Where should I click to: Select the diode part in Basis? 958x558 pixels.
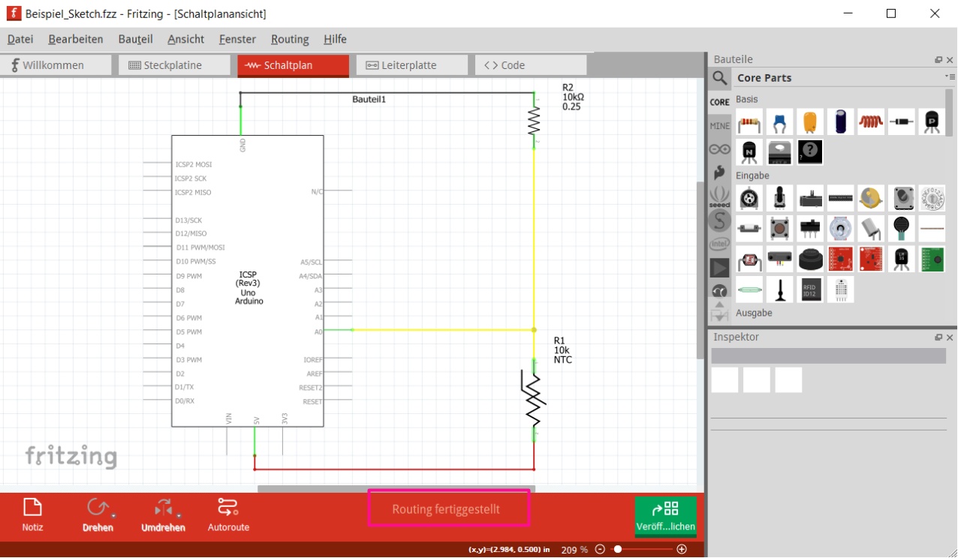tap(902, 121)
